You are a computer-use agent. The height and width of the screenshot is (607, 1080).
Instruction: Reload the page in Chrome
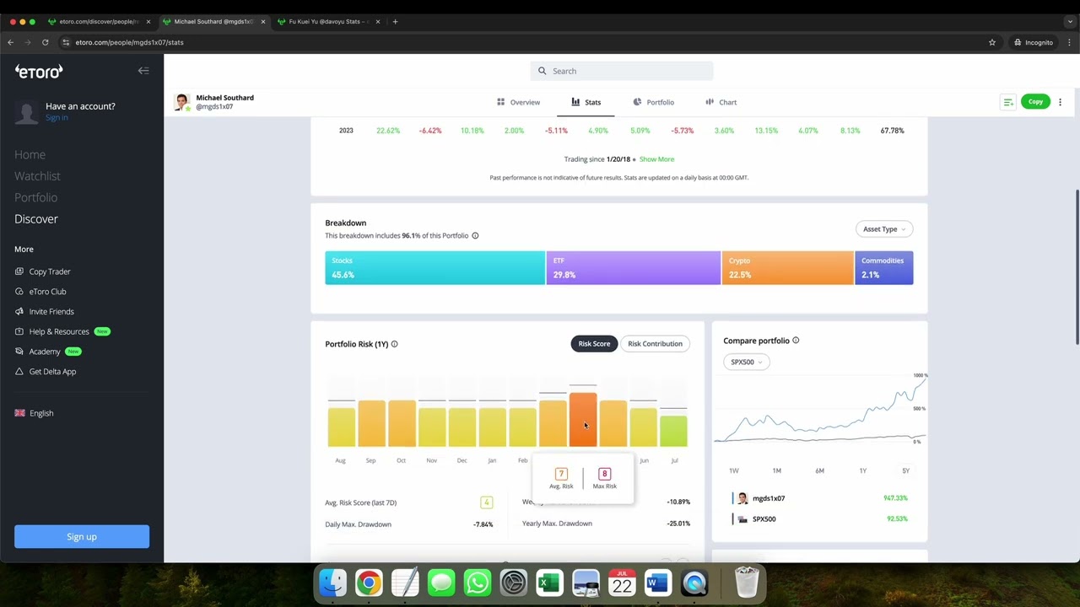coord(45,42)
